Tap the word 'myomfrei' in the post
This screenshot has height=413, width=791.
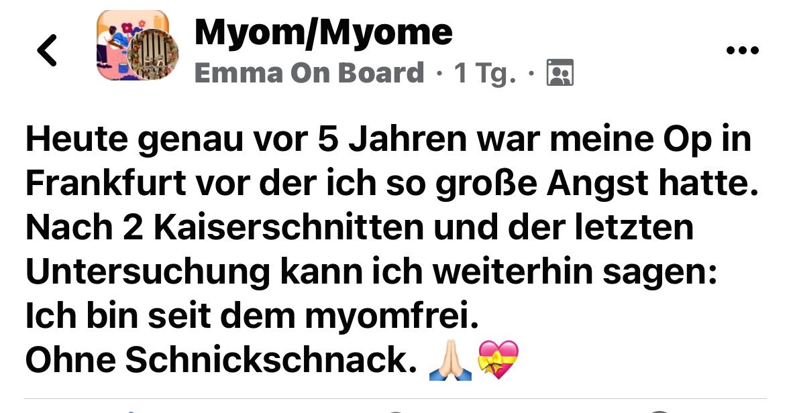[391, 316]
